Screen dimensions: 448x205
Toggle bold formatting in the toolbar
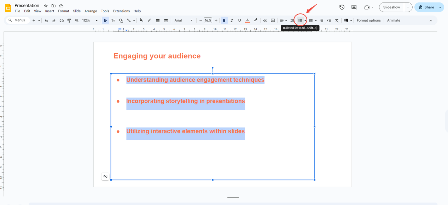tap(224, 20)
